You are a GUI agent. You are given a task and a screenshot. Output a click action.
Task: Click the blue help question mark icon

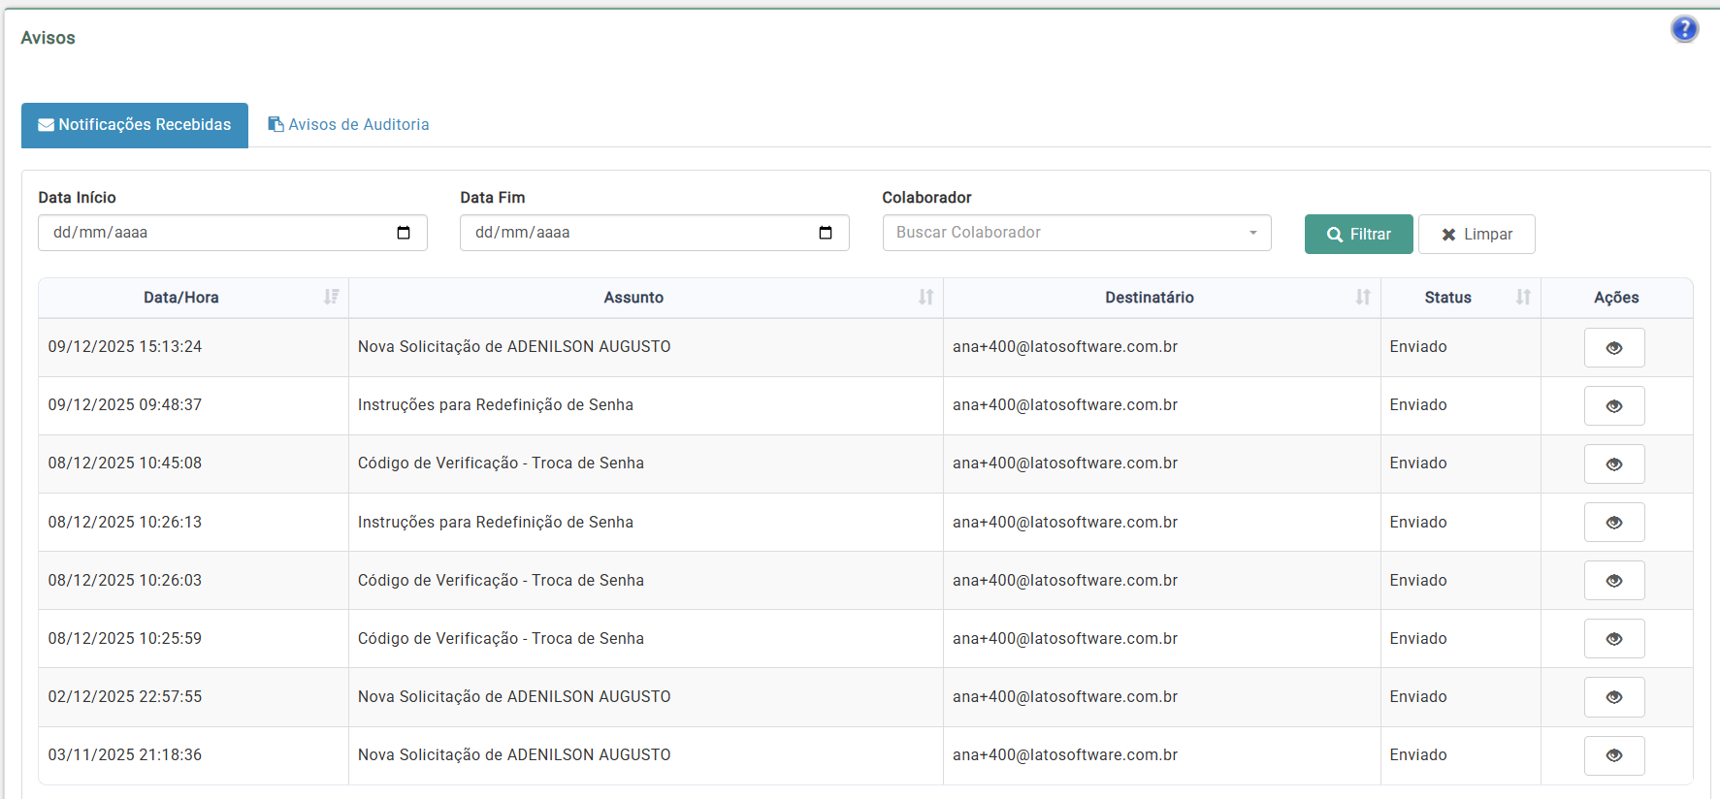click(x=1684, y=29)
